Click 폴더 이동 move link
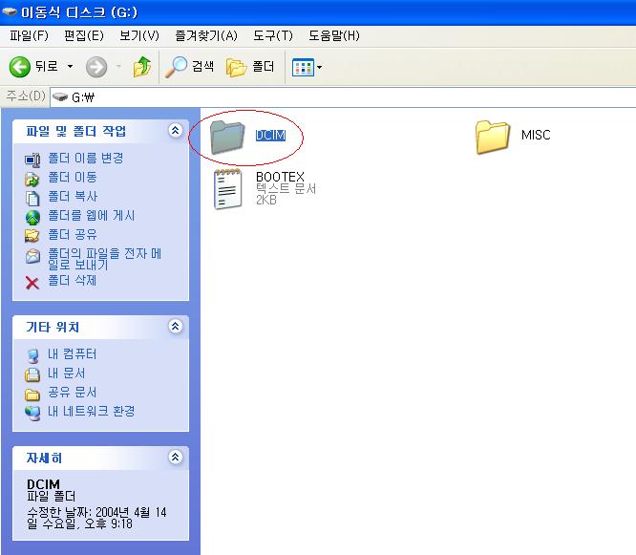This screenshot has height=555, width=636. coord(73,178)
